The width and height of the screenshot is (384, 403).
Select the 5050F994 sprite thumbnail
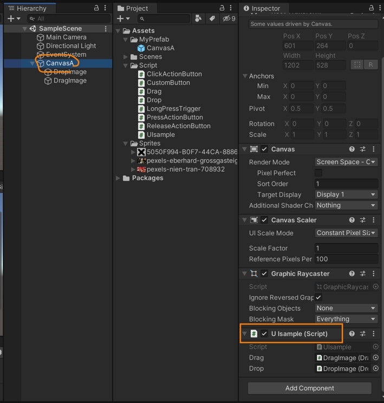coord(141,152)
